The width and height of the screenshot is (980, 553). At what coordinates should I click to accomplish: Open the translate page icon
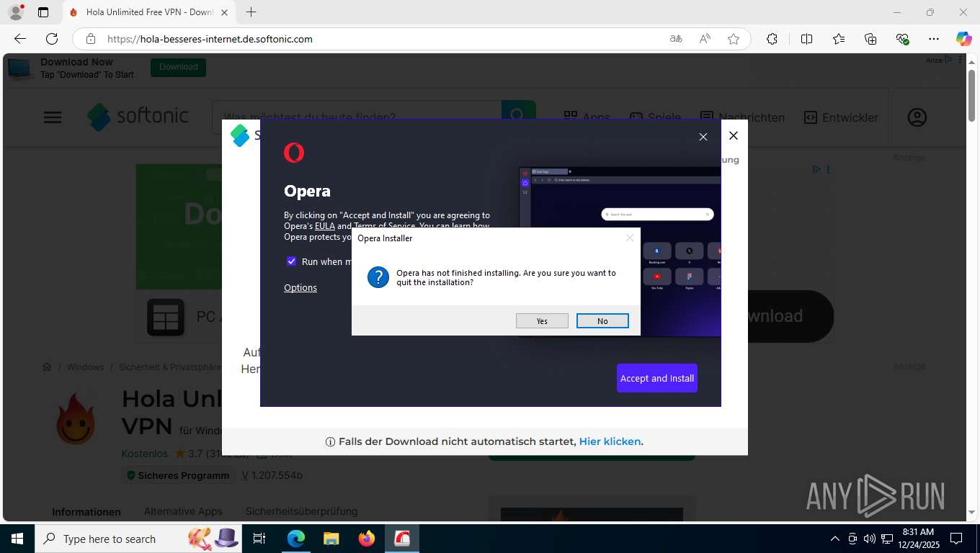tap(676, 39)
